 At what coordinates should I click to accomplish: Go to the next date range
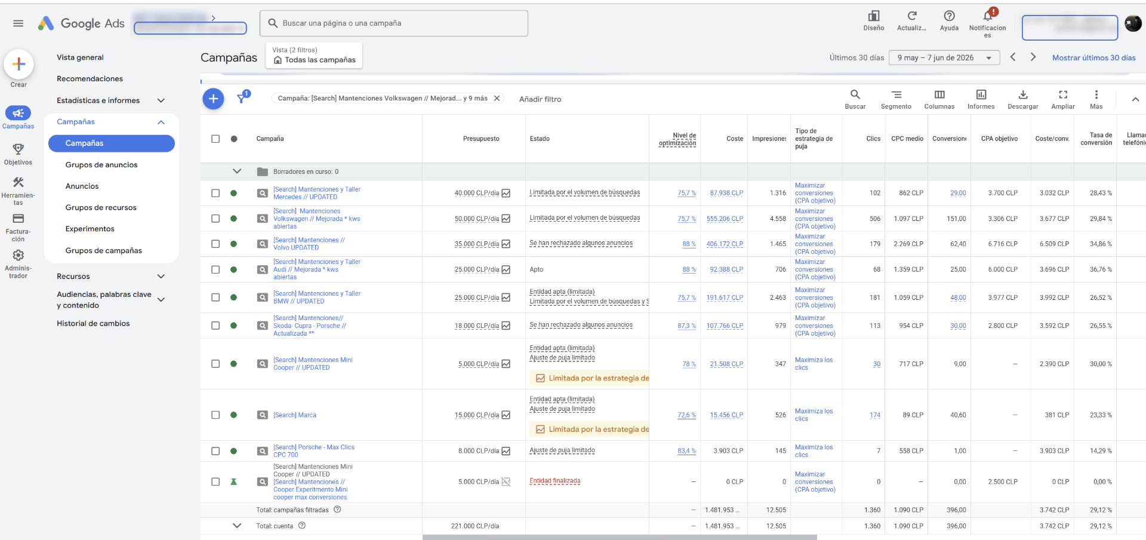[1033, 57]
